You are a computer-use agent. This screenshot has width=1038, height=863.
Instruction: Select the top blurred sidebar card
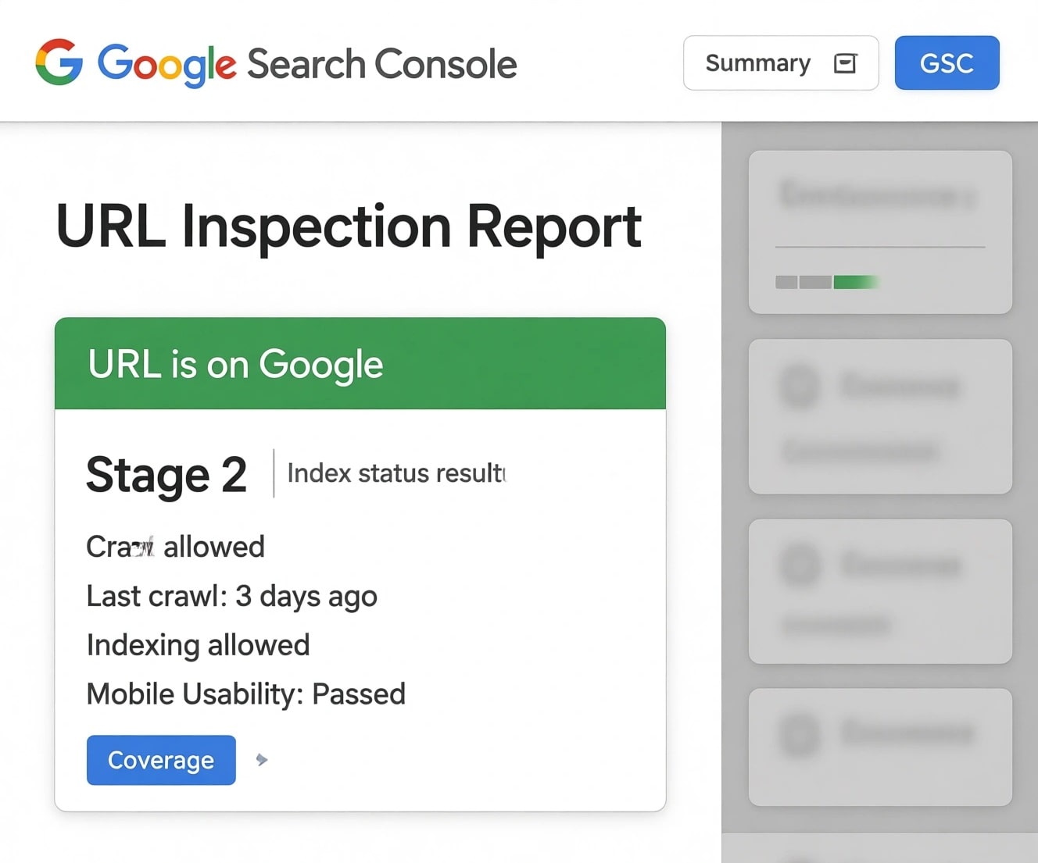[879, 231]
